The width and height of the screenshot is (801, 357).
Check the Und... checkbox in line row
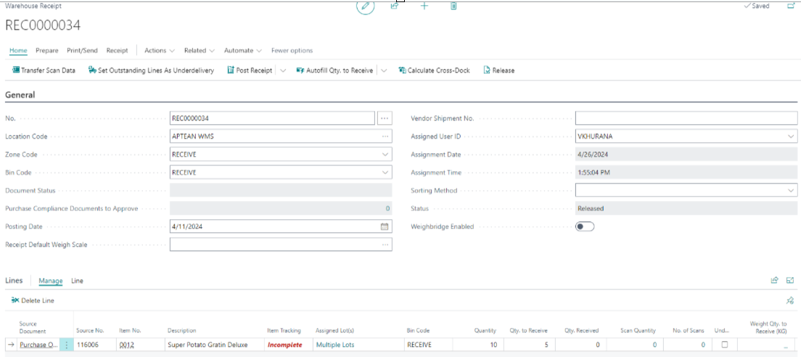point(723,345)
